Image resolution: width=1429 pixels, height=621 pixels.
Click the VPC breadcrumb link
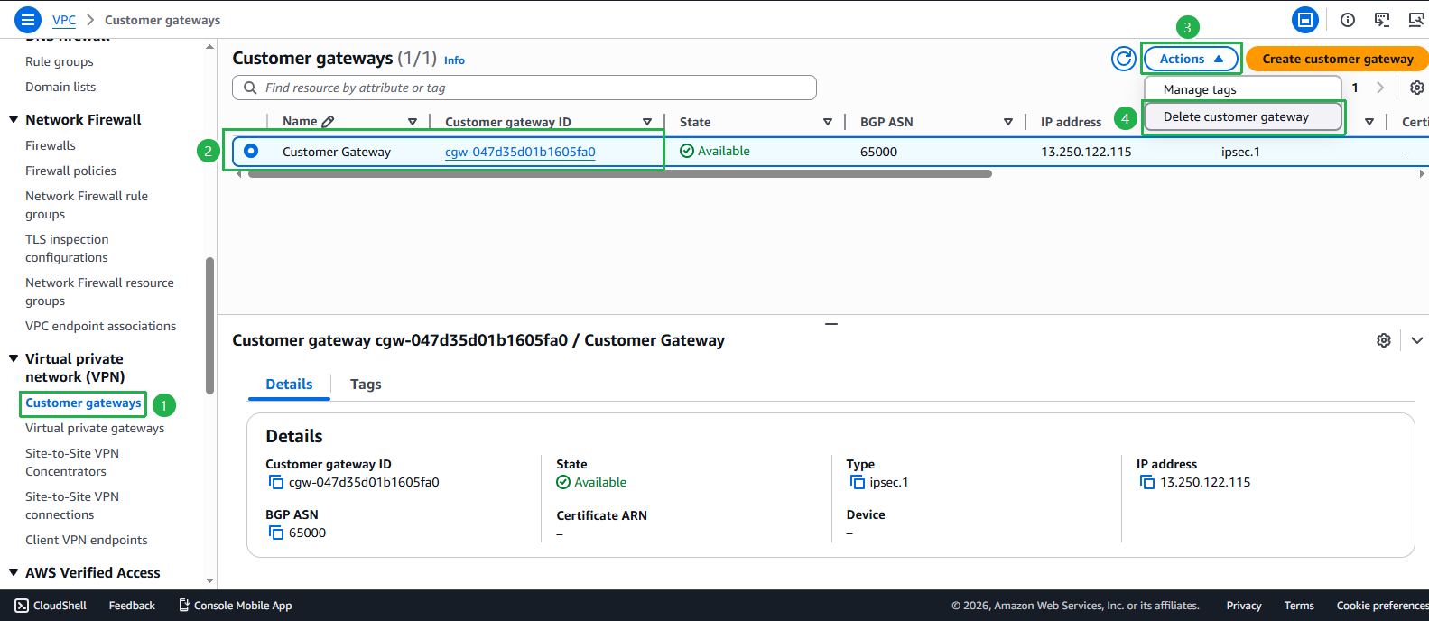tap(64, 20)
